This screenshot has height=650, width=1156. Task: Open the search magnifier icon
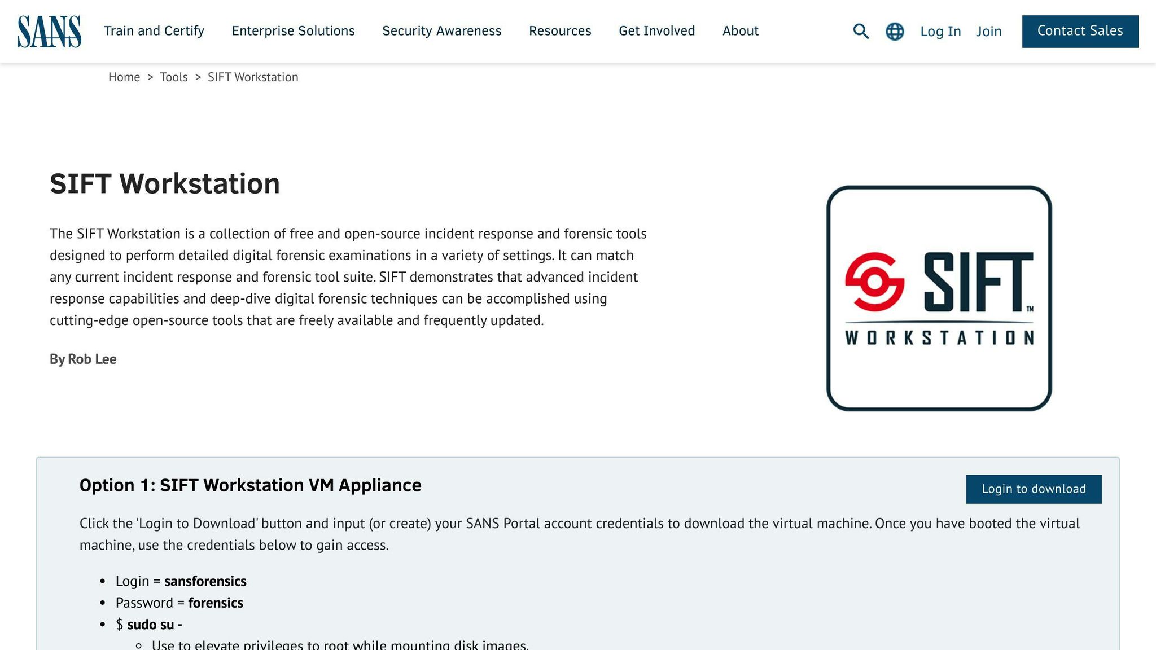point(860,32)
